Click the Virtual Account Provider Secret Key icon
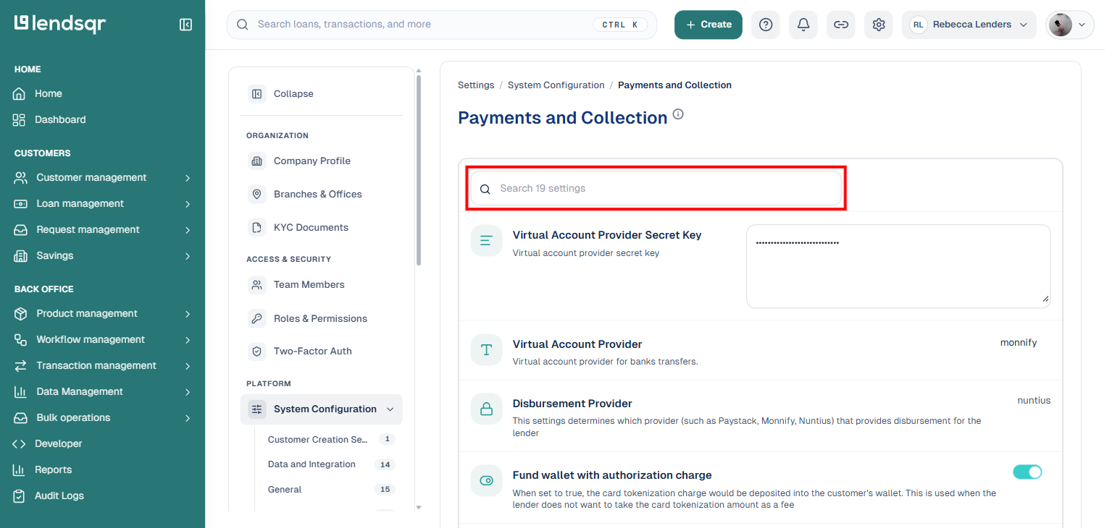Image resolution: width=1112 pixels, height=528 pixels. click(x=486, y=240)
